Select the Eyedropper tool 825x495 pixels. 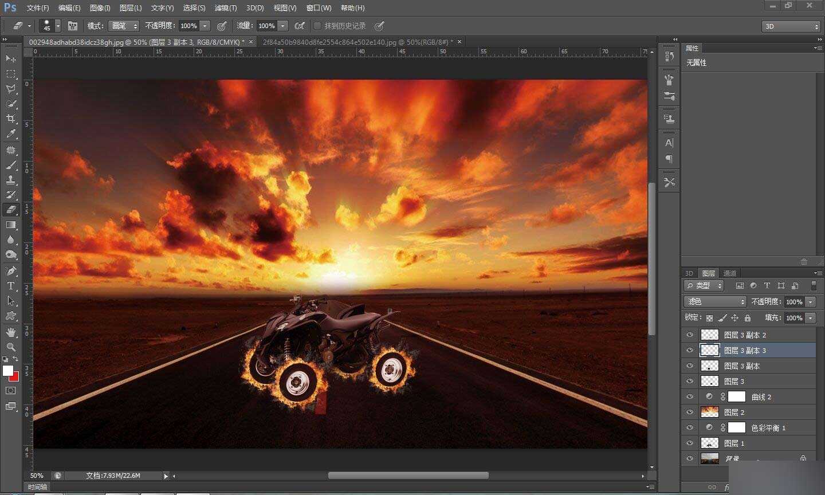(x=11, y=134)
